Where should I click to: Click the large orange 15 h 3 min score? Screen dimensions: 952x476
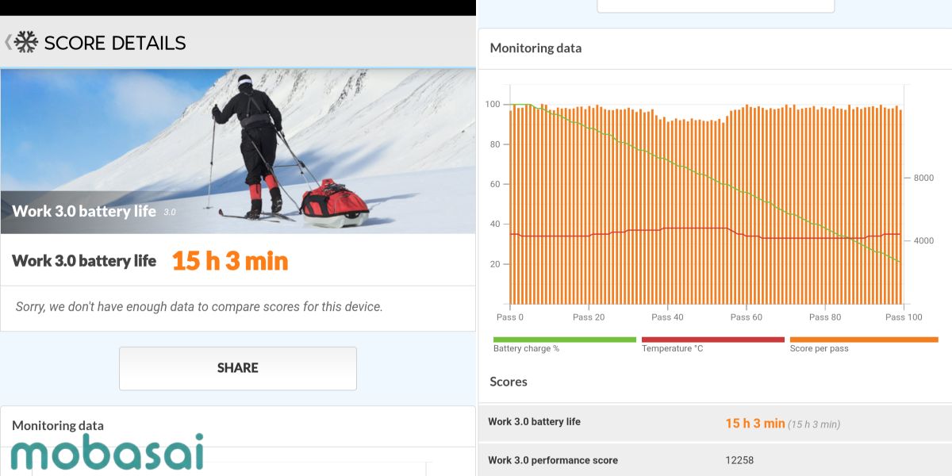pyautogui.click(x=229, y=261)
